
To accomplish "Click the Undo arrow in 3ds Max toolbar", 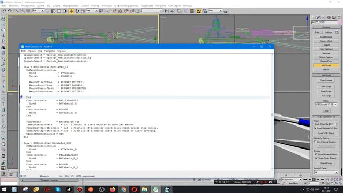I will click(4, 11).
